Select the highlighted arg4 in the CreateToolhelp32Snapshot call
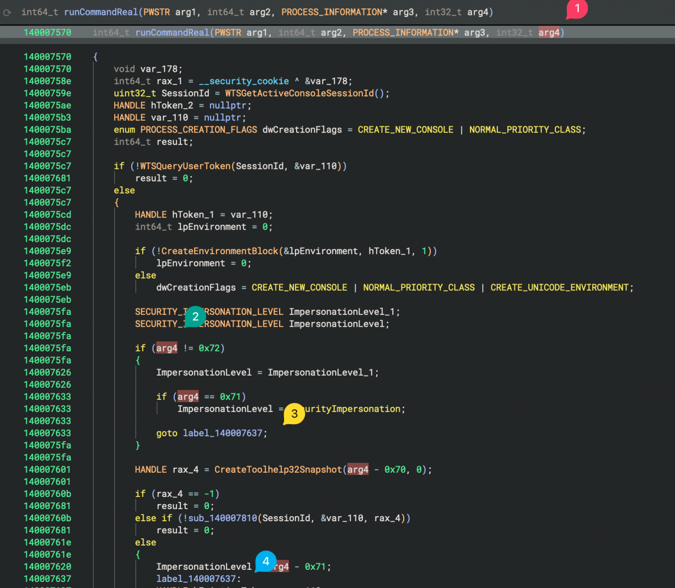 click(357, 469)
